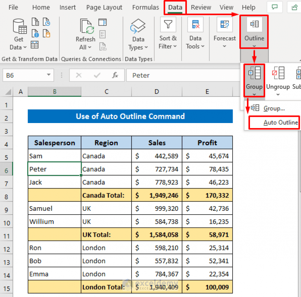The image size is (301, 297).
Task: Expand the Data Types dropdown
Action: pyautogui.click(x=146, y=47)
